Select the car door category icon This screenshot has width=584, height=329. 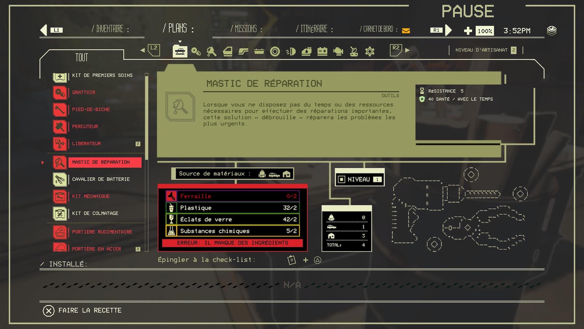228,51
